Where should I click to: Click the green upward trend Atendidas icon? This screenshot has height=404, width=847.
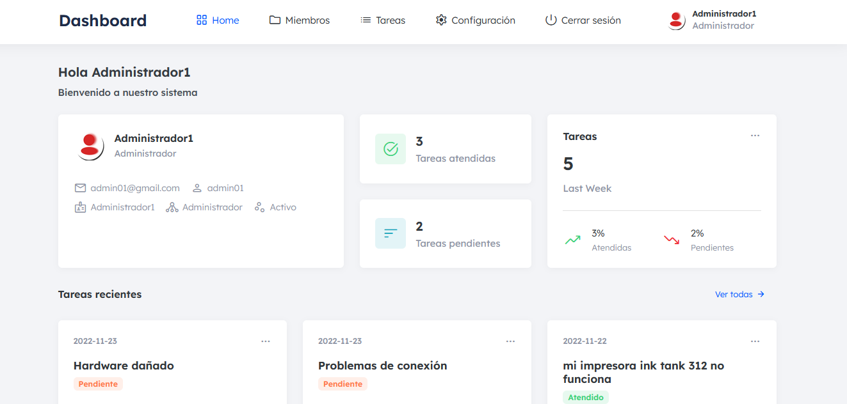572,240
